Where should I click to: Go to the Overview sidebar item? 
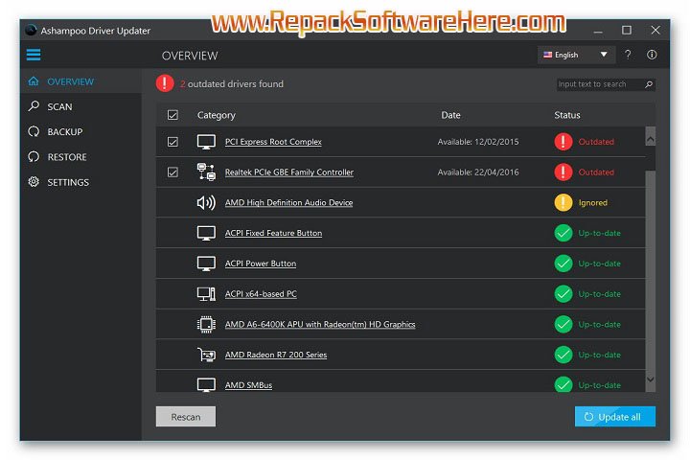pyautogui.click(x=80, y=81)
